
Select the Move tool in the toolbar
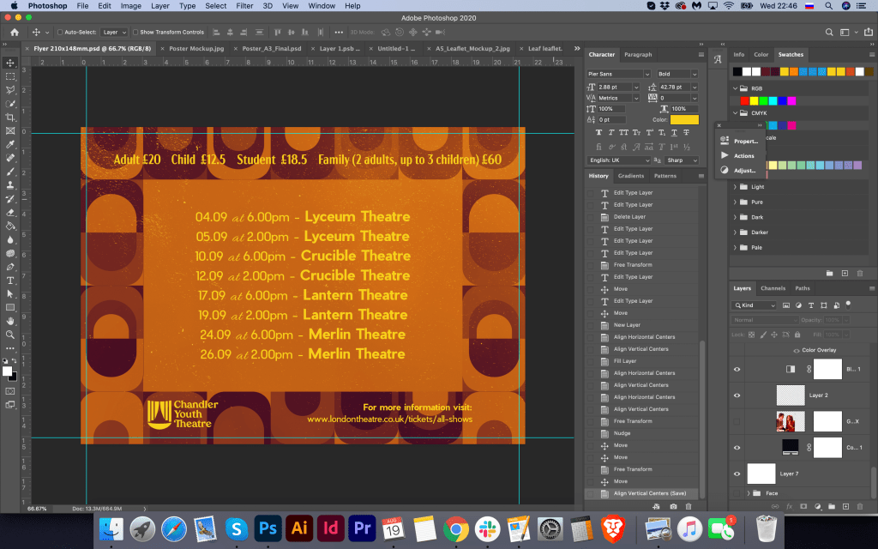pos(10,63)
